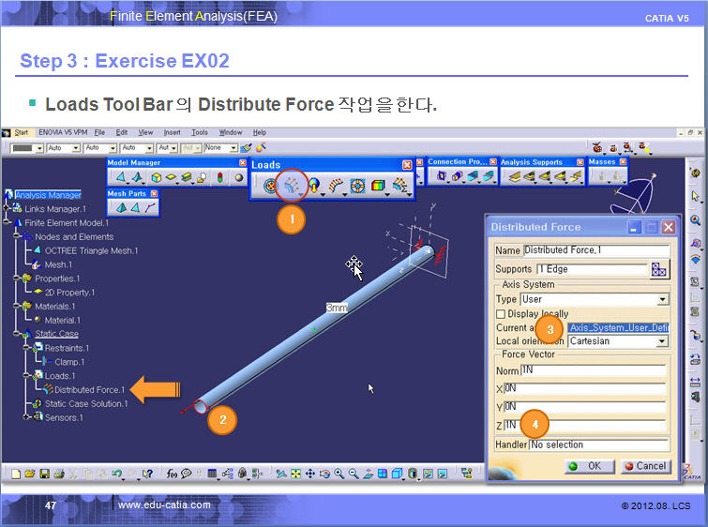The image size is (708, 527).
Task: Enable the Display locally checkbox
Action: 501,313
